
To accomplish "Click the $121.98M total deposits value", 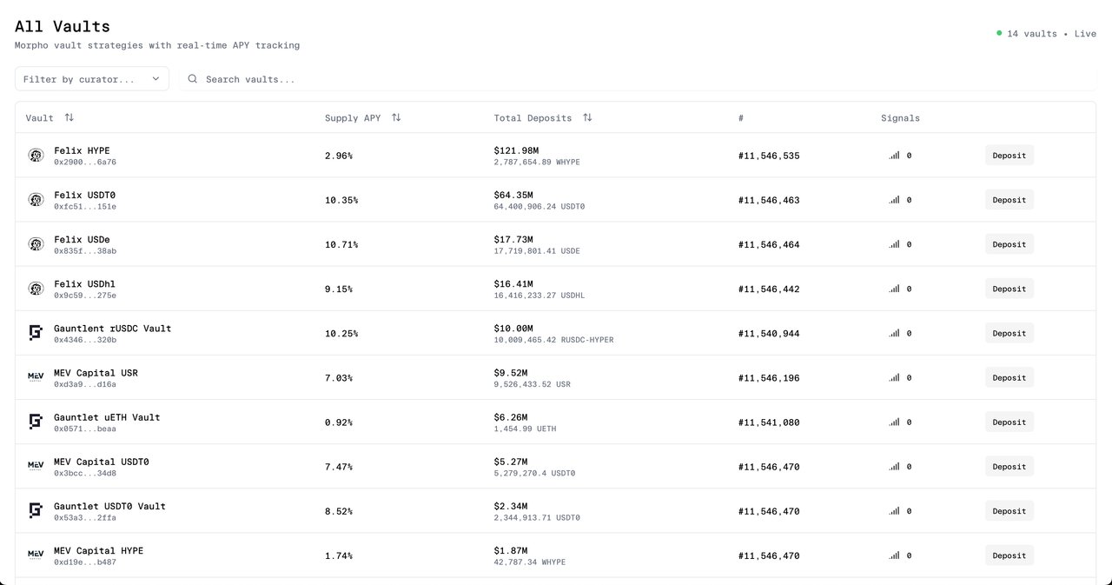I will [x=516, y=150].
